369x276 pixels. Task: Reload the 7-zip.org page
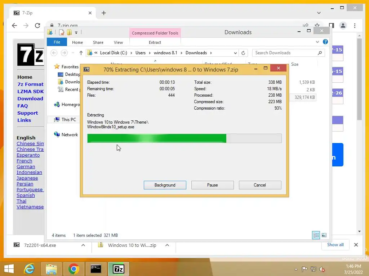(37, 26)
